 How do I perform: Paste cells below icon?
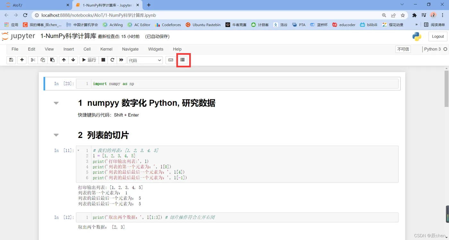(53, 60)
